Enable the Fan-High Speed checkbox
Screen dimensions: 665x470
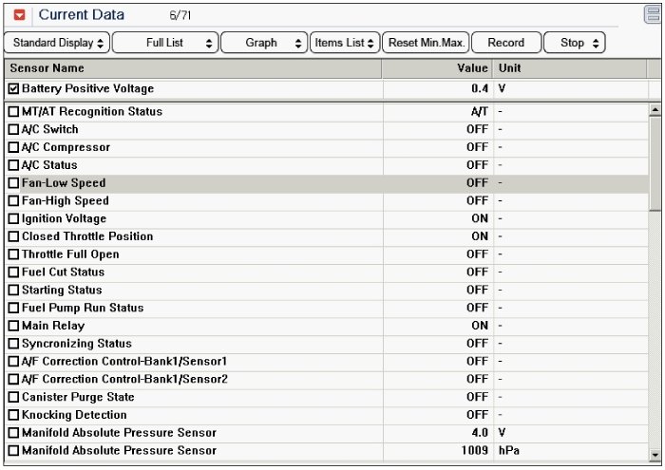pos(13,200)
